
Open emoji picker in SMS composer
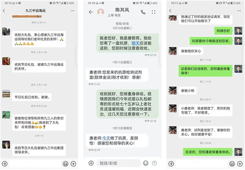pos(146,163)
